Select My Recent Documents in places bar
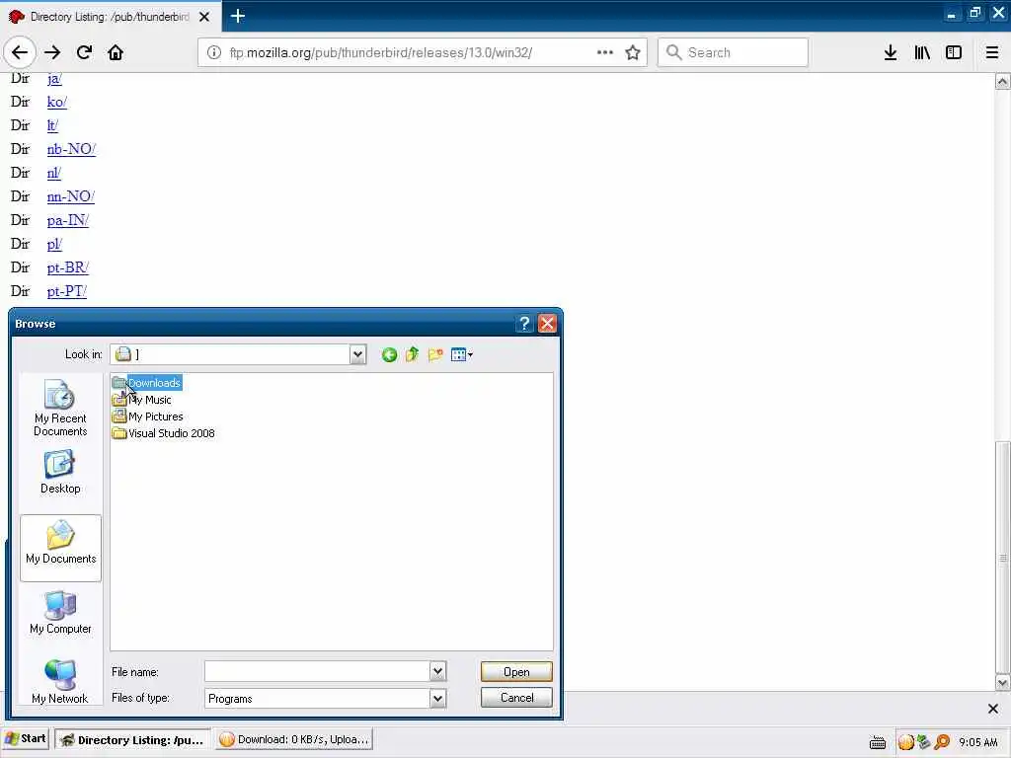 [60, 409]
